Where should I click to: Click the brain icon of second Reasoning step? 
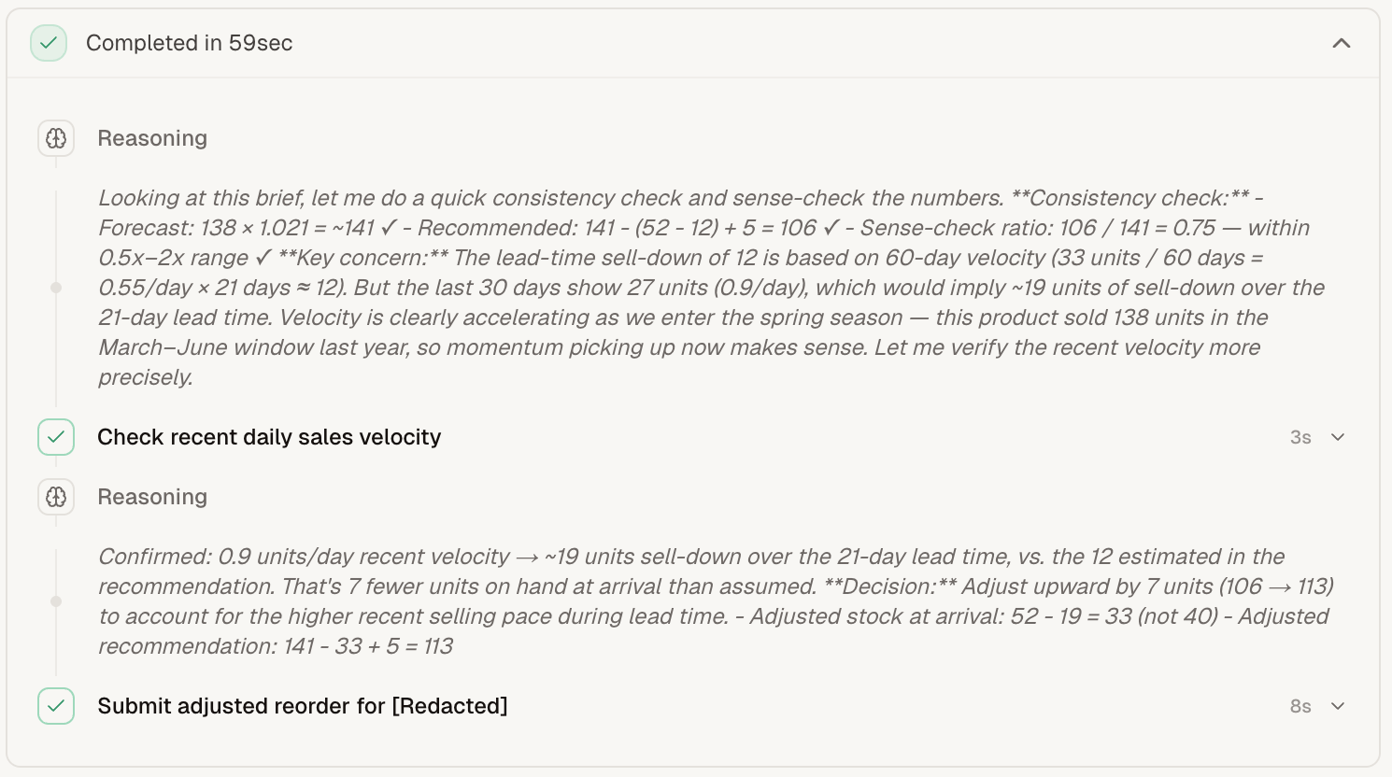pos(56,497)
